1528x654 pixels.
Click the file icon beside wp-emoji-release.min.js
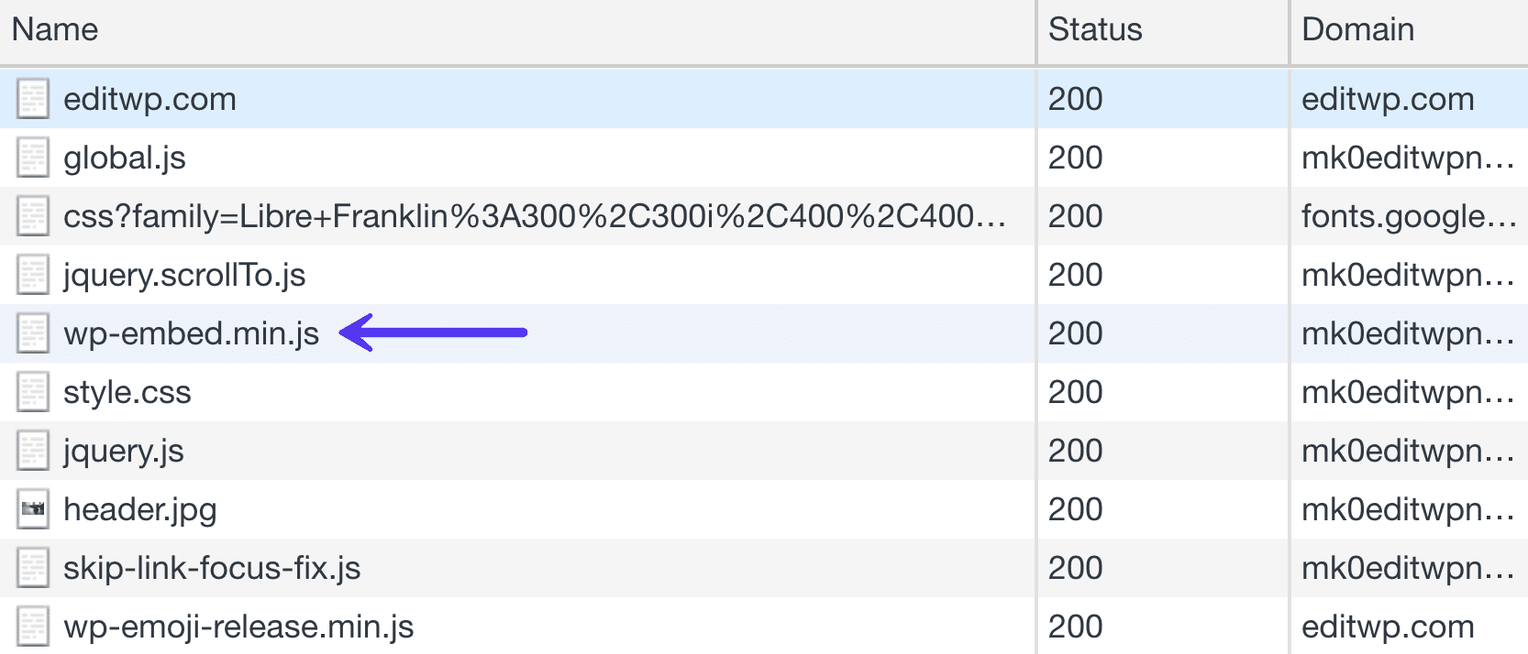tap(32, 627)
